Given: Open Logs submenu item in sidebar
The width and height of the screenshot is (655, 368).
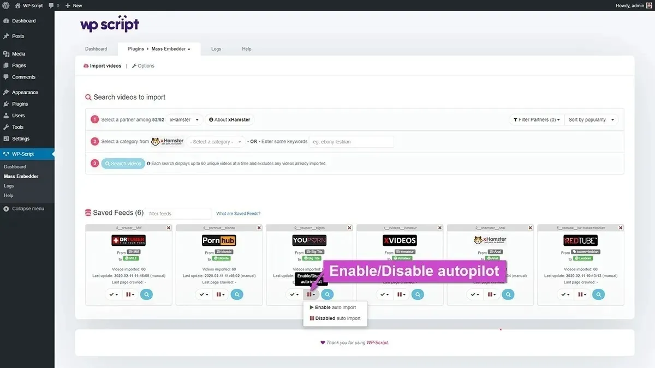Looking at the screenshot, I should (x=9, y=186).
